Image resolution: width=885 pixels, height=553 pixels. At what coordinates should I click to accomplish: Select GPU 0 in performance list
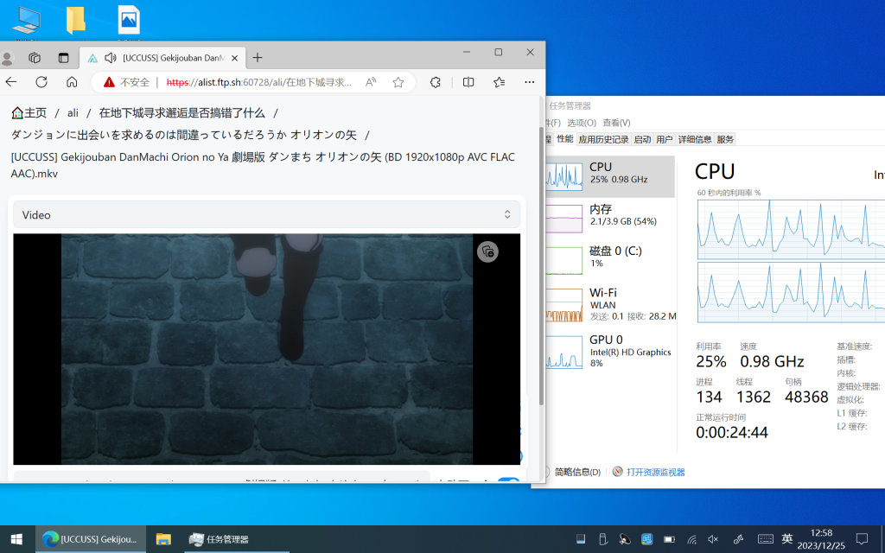coord(609,353)
